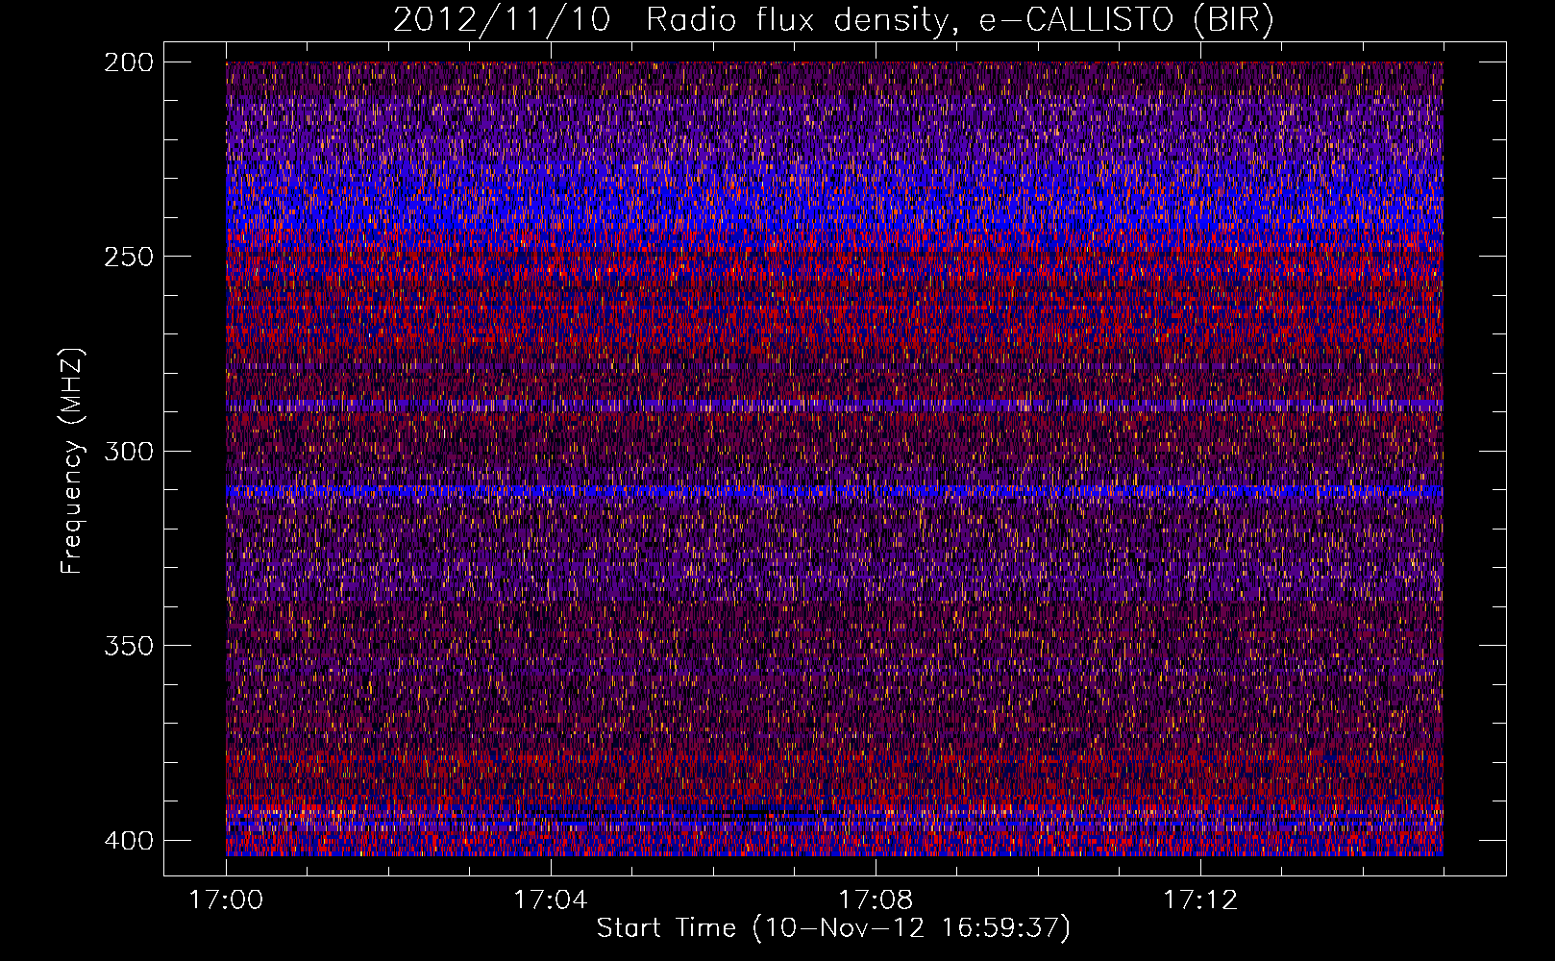Select the 400 frequency tick label
Image resolution: width=1555 pixels, height=961 pixels.
(128, 840)
